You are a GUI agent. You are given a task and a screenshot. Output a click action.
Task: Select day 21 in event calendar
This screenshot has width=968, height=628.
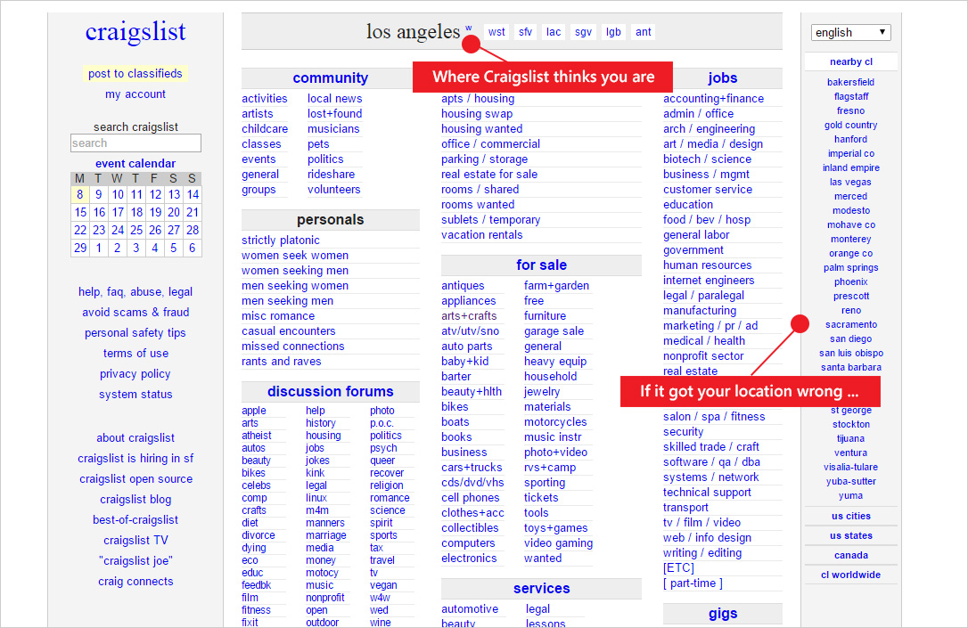click(193, 212)
